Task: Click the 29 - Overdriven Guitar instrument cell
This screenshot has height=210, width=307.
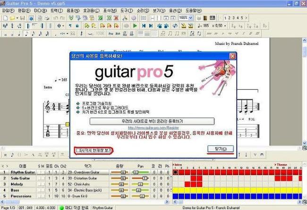Action: pos(88,172)
